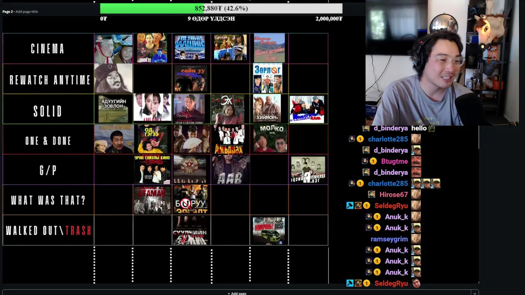
Task: Click the Add page button
Action: 237,293
